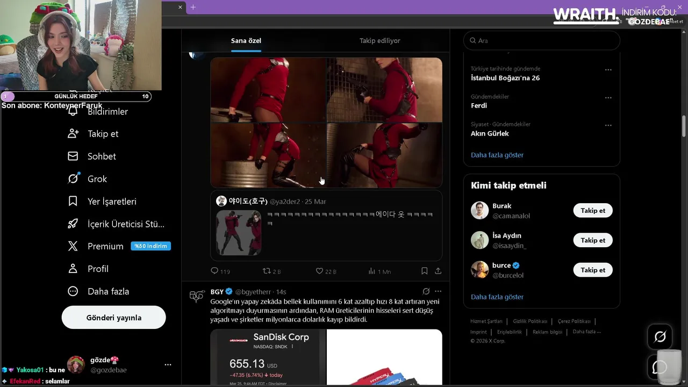
Task: Click Gizlilik Politikası footer link
Action: click(530, 321)
